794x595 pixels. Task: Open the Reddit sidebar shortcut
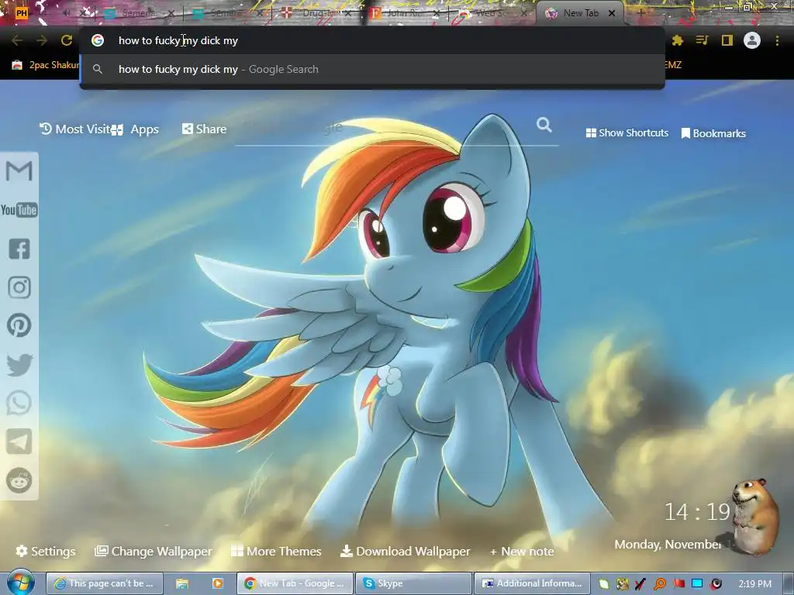19,480
